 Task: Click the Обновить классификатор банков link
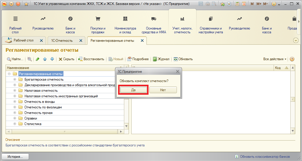pyautogui.click(x=265, y=157)
